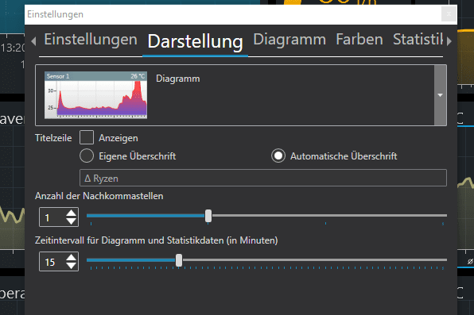This screenshot has height=315, width=474.
Task: Open the Diagramm display type dropdown
Action: tap(440, 95)
